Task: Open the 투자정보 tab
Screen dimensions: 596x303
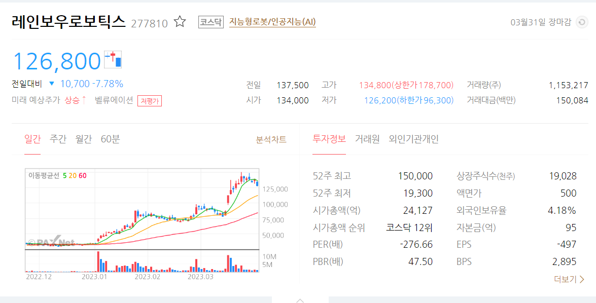Action: [x=329, y=139]
